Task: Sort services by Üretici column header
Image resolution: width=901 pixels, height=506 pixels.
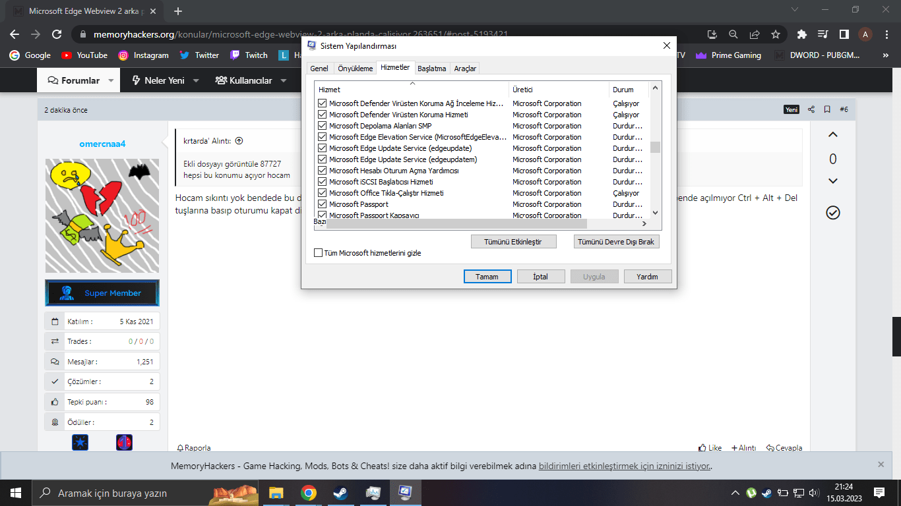Action: pos(559,90)
